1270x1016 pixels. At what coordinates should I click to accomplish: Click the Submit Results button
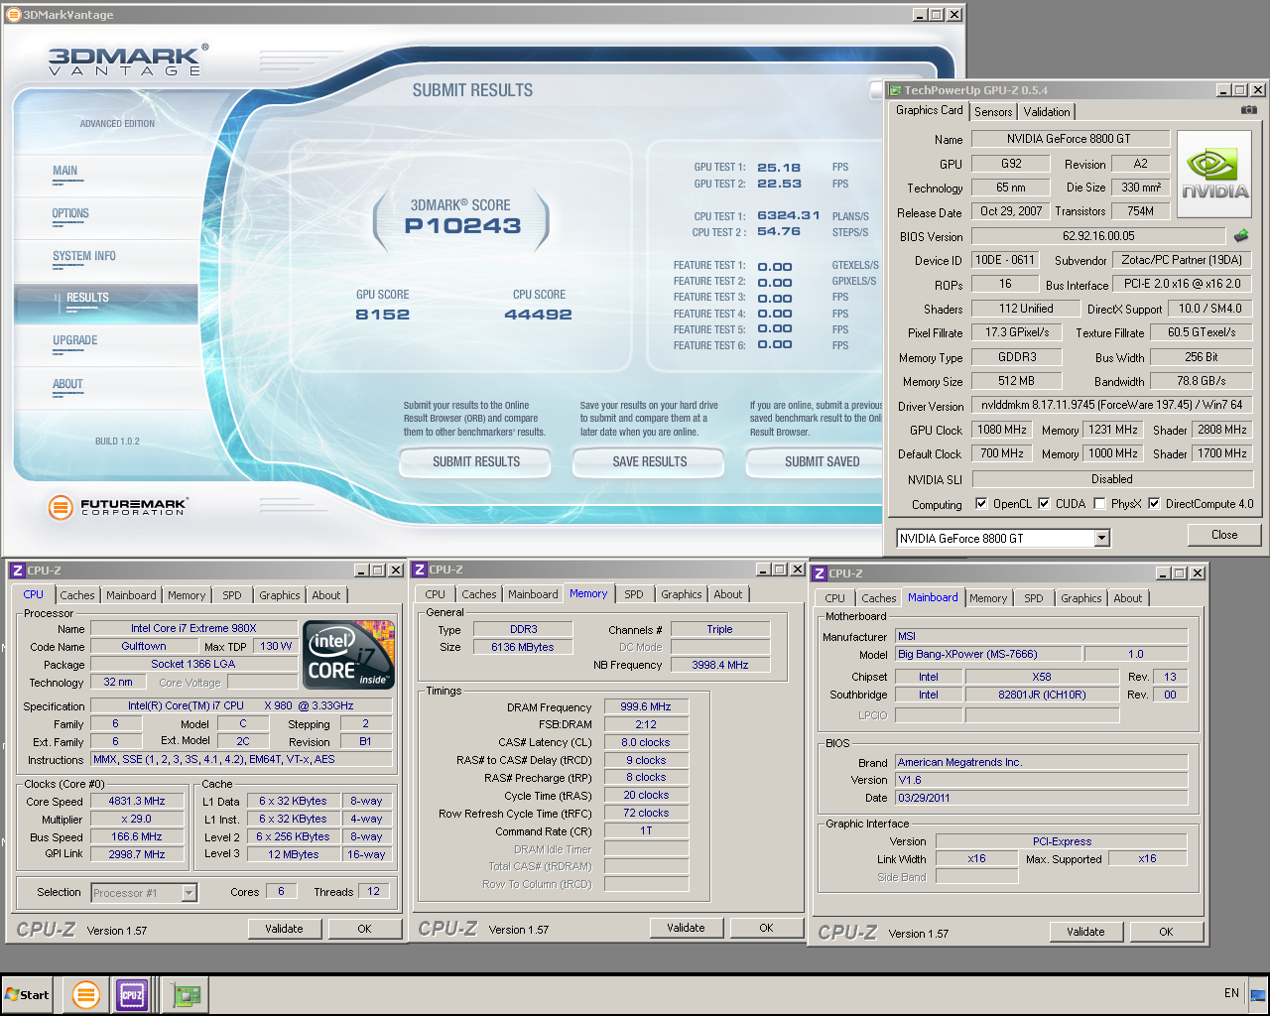476,461
